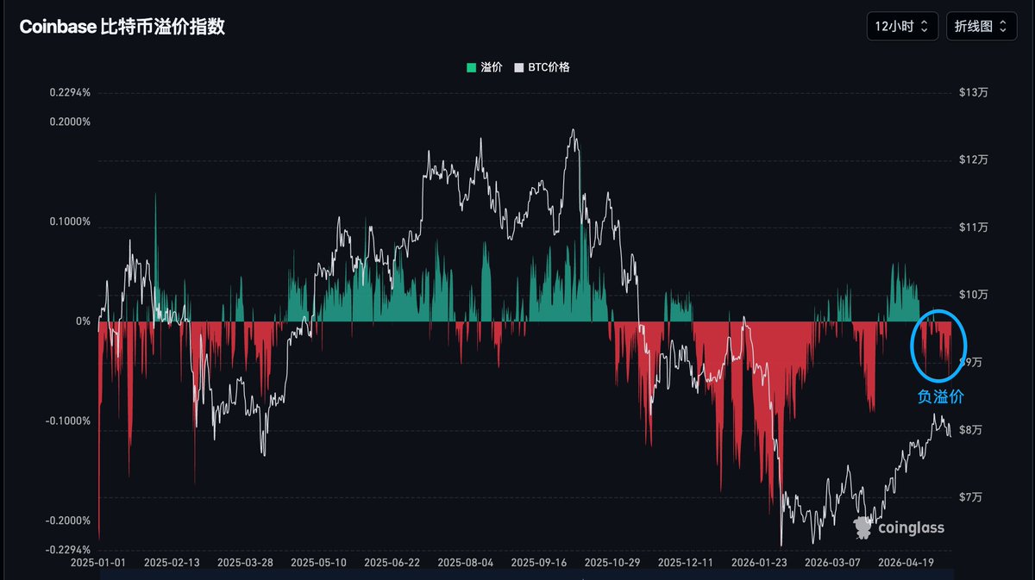Click the -0.2000% left axis label

point(68,521)
